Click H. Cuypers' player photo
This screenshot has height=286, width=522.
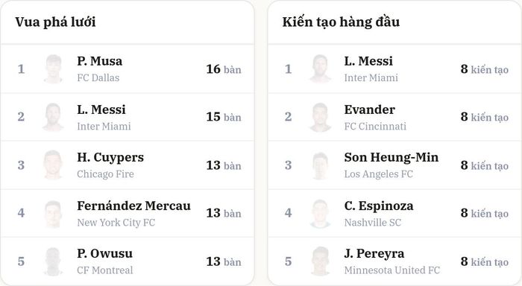tap(53, 165)
